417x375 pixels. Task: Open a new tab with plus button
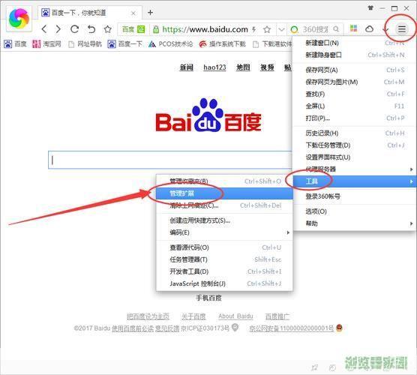pyautogui.click(x=150, y=13)
